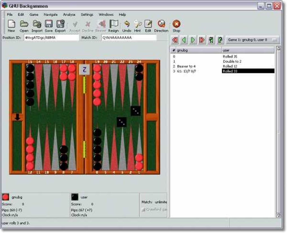The image size is (287, 233).
Task: Jump to the next marked move
Action: coord(220,40)
